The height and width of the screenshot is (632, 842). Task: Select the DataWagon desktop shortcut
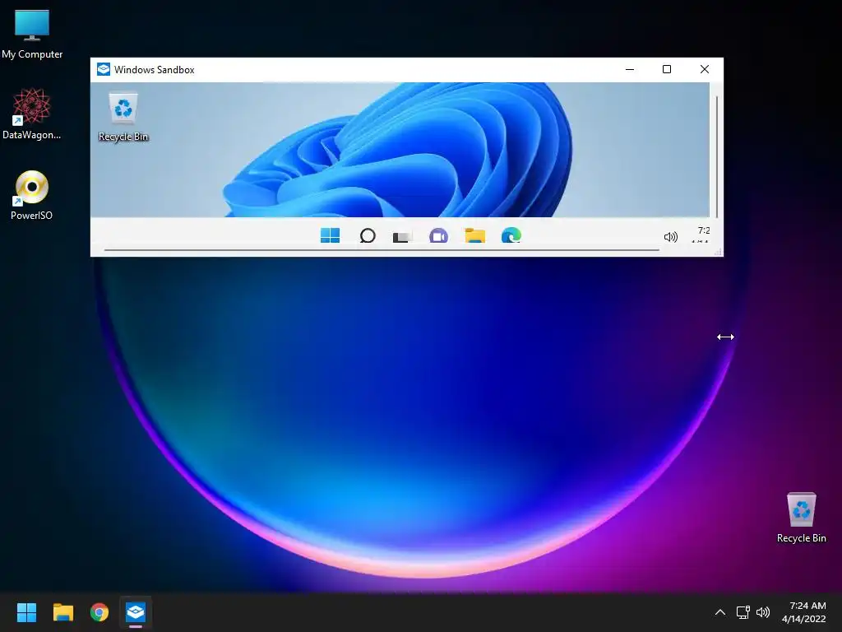pyautogui.click(x=32, y=114)
